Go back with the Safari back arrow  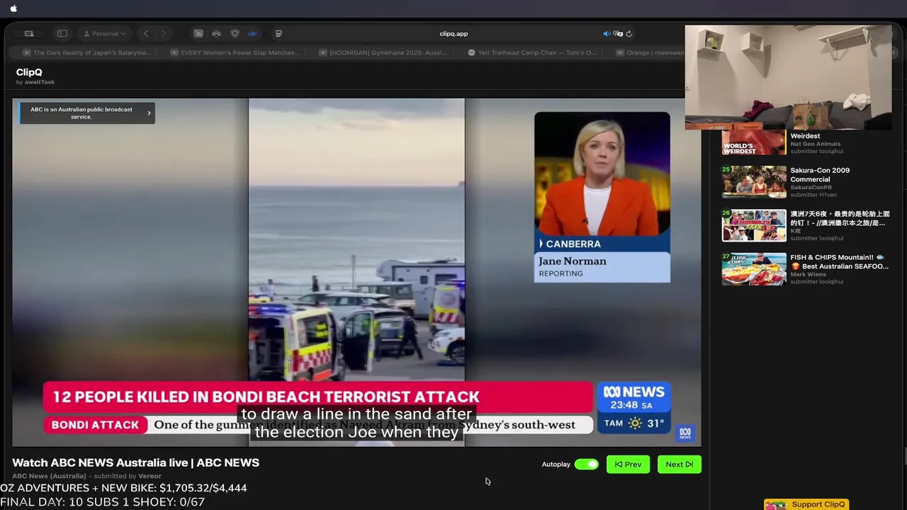tap(146, 33)
